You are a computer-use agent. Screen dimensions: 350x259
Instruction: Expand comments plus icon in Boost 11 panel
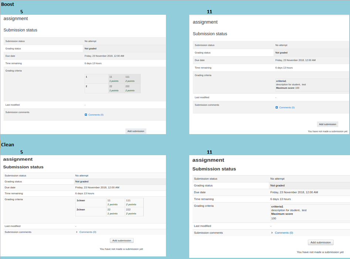(276, 108)
